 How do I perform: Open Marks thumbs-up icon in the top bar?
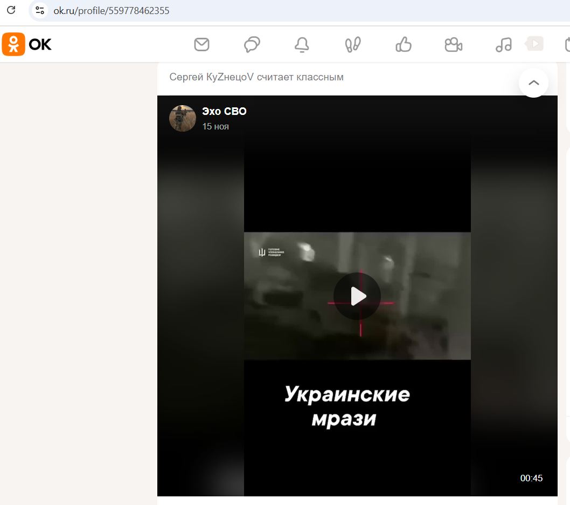click(403, 45)
